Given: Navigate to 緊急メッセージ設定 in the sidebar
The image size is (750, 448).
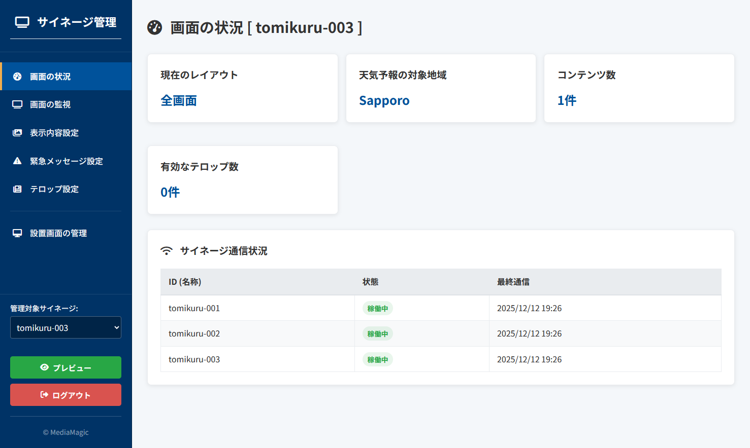Looking at the screenshot, I should pos(66,161).
